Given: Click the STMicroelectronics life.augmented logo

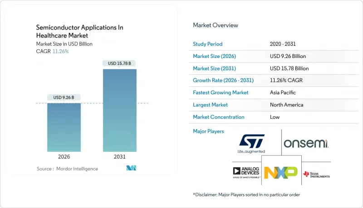Looking at the screenshot, I should pyautogui.click(x=250, y=144).
